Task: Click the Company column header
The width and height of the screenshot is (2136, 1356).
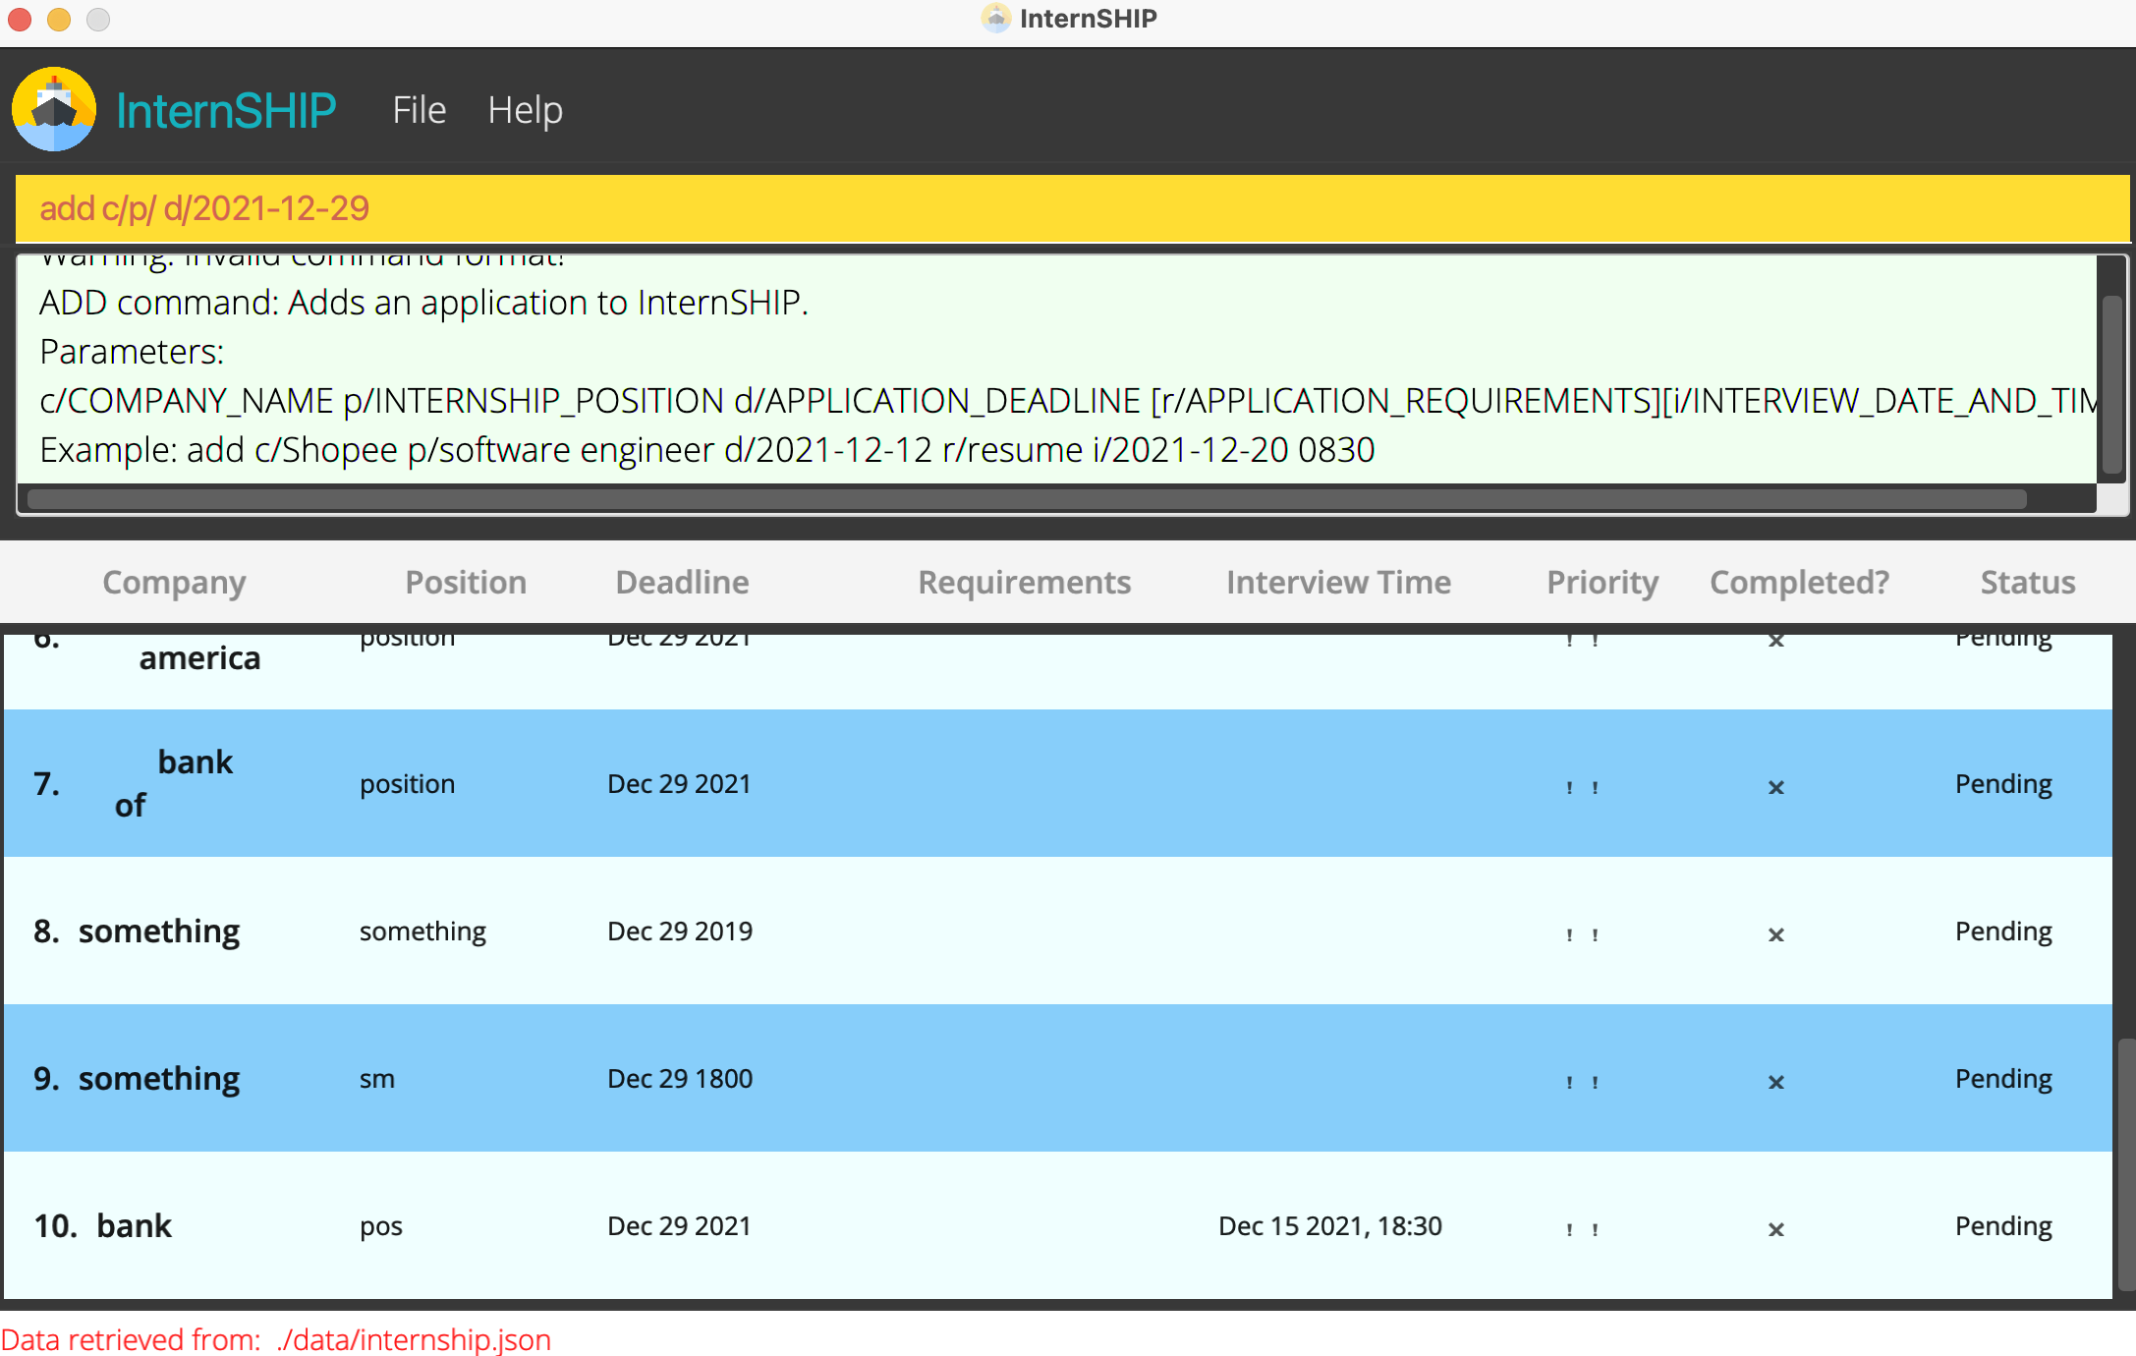Action: pyautogui.click(x=174, y=582)
